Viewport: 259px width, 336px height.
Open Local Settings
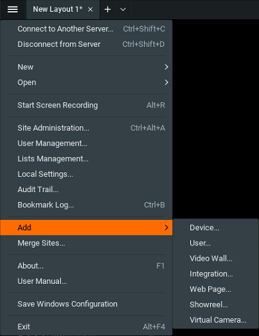(87, 174)
